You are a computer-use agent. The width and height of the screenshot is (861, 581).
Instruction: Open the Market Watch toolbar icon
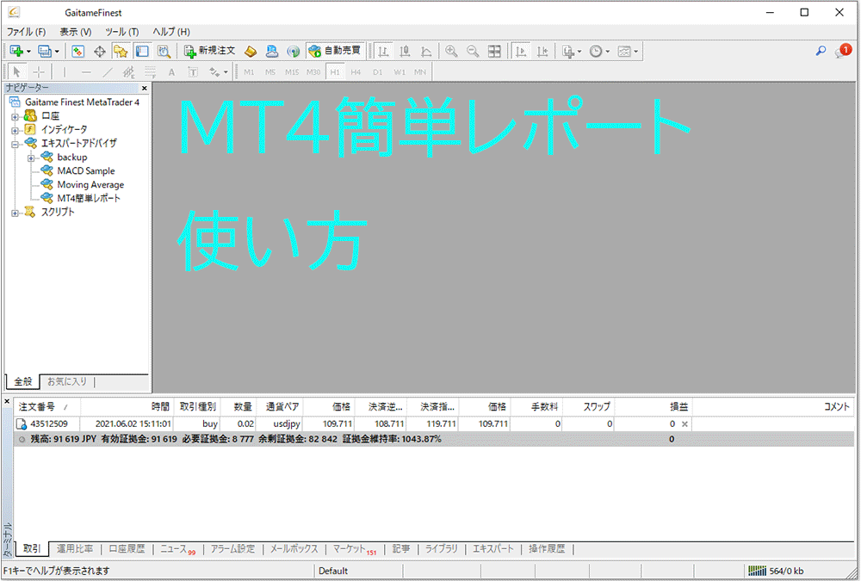pos(78,52)
